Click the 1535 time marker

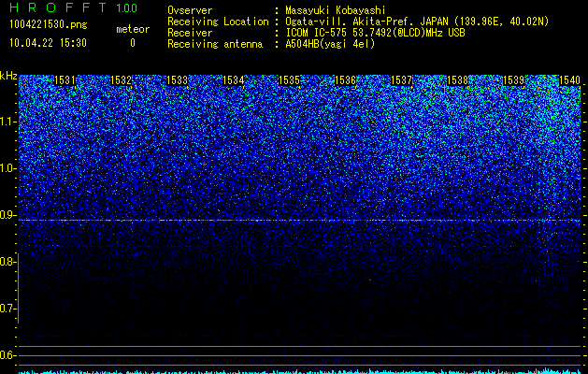[290, 80]
